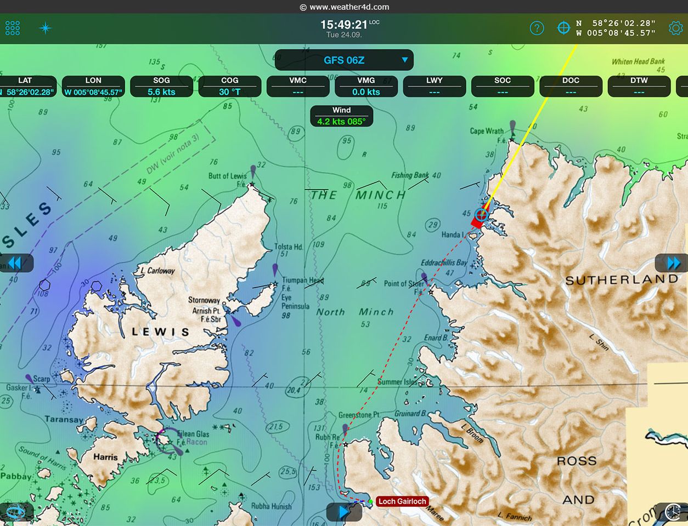
Task: Tap the DOC data box
Action: (x=571, y=87)
